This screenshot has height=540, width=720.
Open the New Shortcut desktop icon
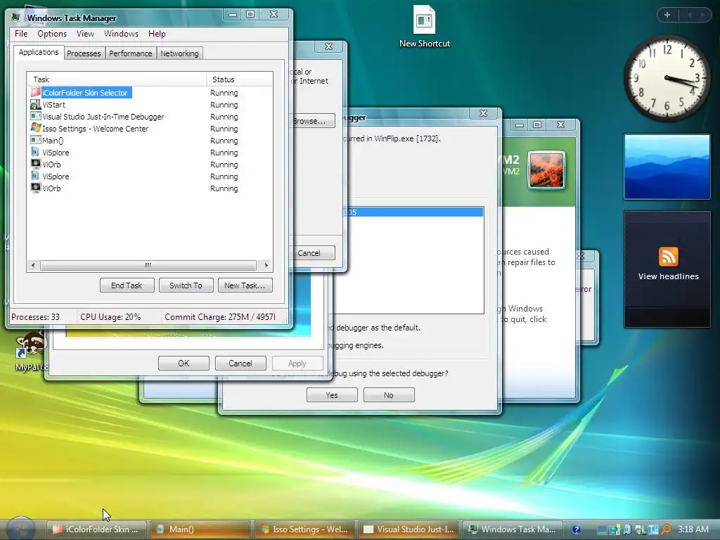424,26
